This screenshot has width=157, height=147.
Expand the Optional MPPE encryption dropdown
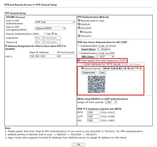[50, 28]
